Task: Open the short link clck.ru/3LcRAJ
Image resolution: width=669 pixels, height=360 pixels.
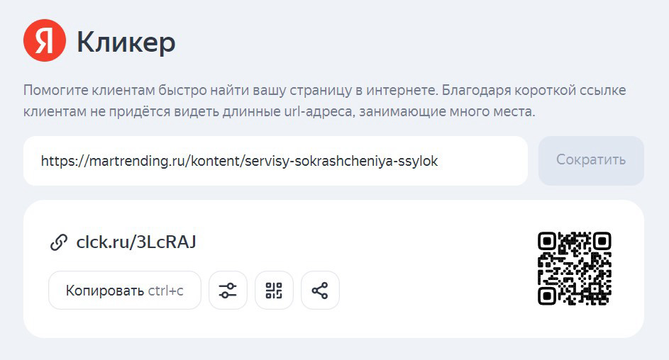Action: click(136, 242)
